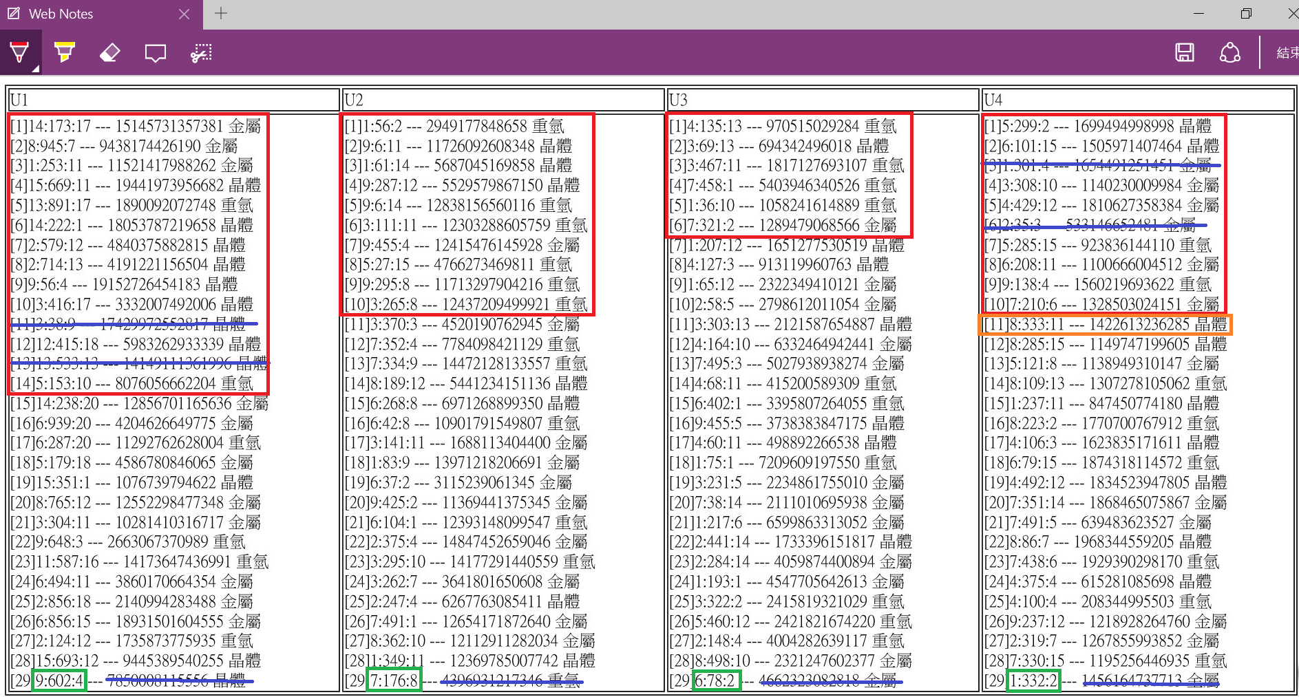Click U4 row [21]7:491:5

click(1097, 523)
